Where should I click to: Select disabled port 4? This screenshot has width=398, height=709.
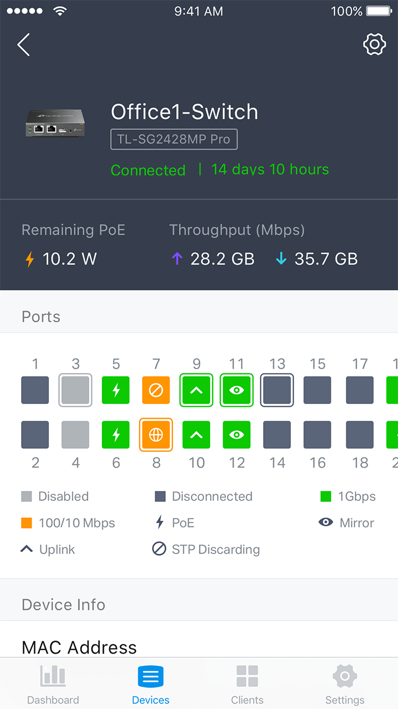point(75,434)
